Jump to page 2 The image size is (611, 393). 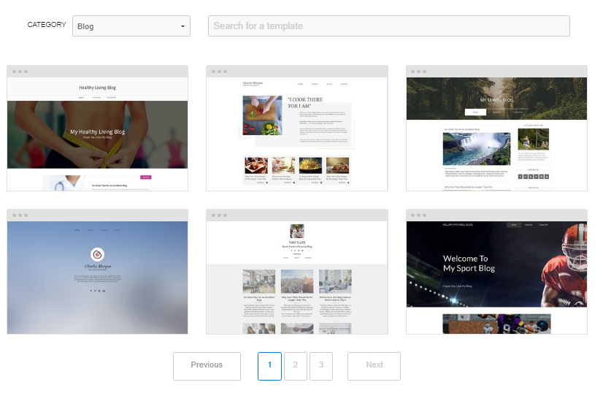point(296,366)
